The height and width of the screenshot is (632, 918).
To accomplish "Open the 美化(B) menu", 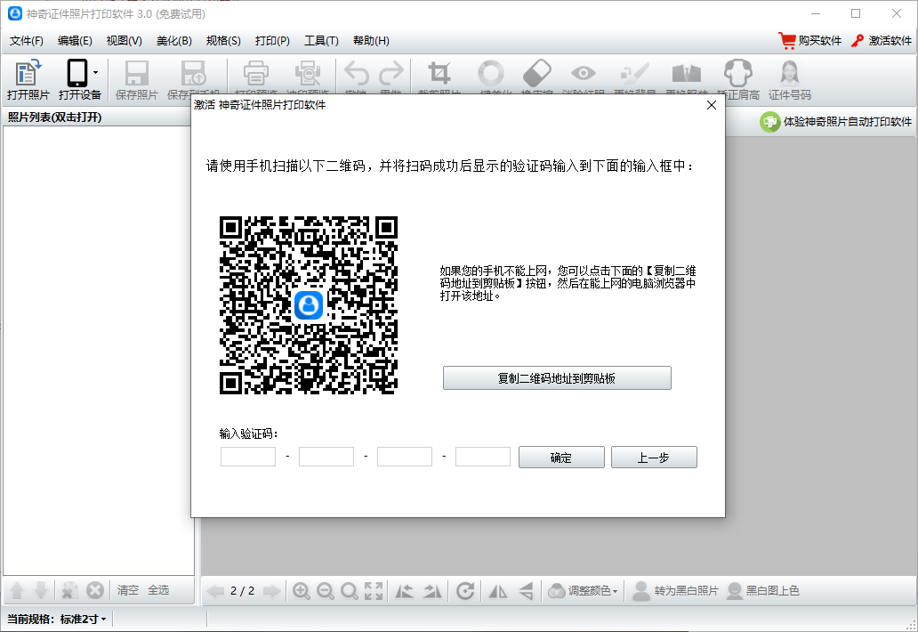I will pyautogui.click(x=173, y=40).
